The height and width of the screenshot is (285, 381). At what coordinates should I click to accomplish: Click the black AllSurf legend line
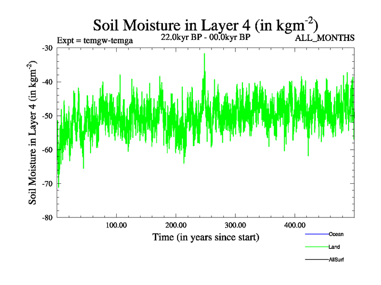coord(316,260)
